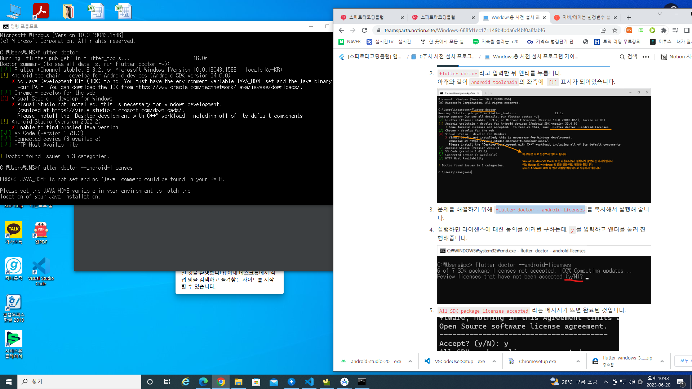Screen dimensions: 692x389
Task: Expand options for android-studio download
Action: tap(410, 361)
